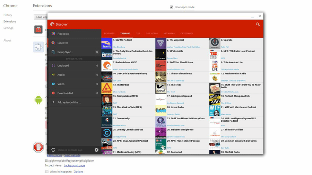The width and height of the screenshot is (312, 175).
Task: Click the AdBlock stop-hand extension icon
Action: click(x=38, y=147)
